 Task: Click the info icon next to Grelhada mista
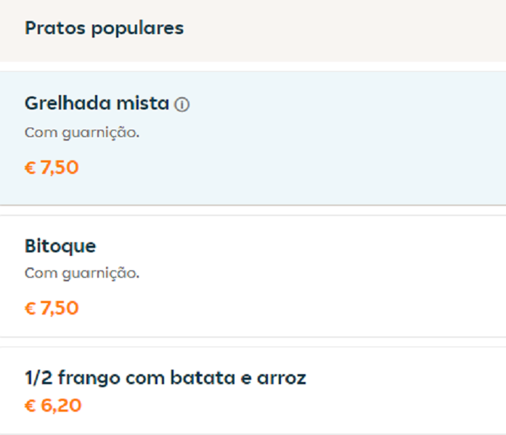pyautogui.click(x=181, y=104)
